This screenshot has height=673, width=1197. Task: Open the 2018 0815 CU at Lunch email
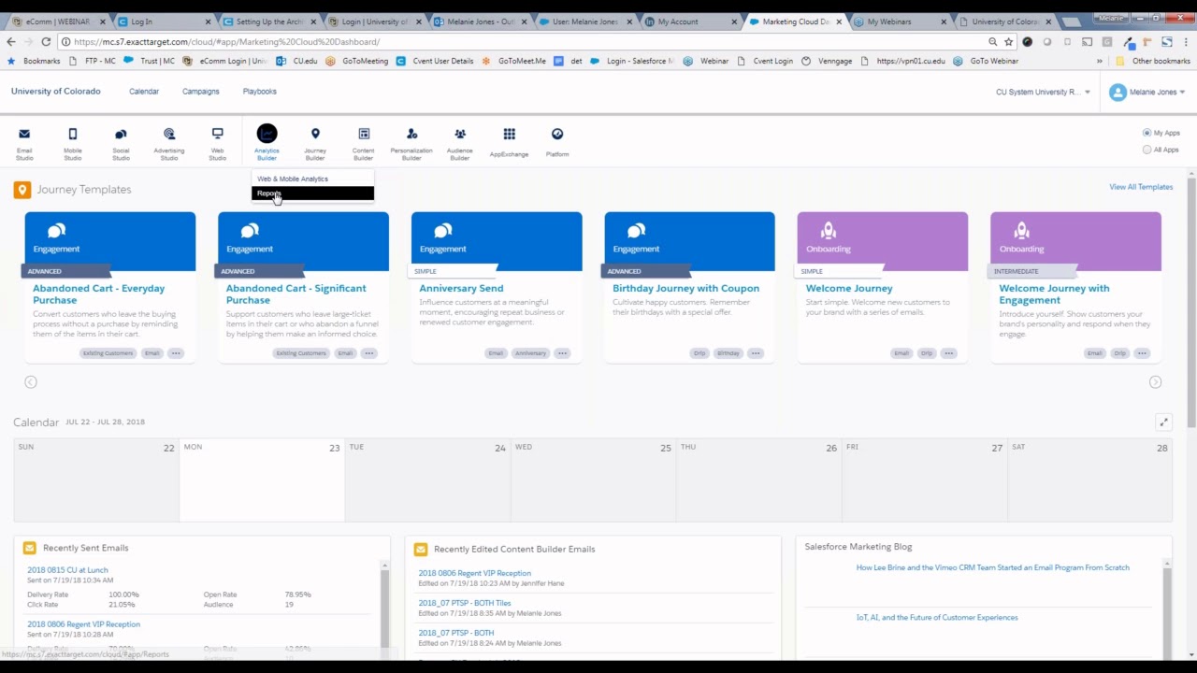[67, 570]
